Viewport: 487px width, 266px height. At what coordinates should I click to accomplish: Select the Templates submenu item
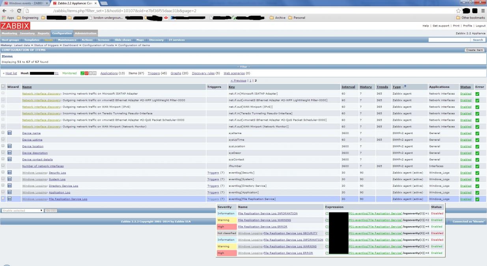(x=32, y=40)
